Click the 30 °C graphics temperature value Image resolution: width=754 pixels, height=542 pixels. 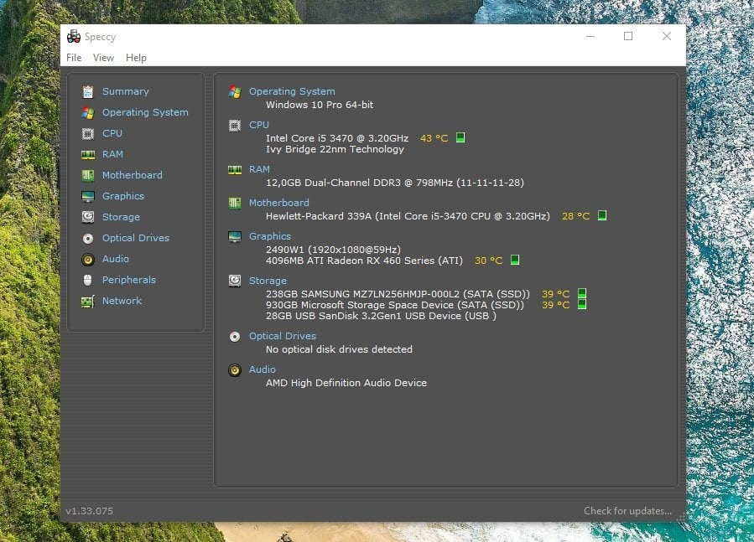[488, 261]
